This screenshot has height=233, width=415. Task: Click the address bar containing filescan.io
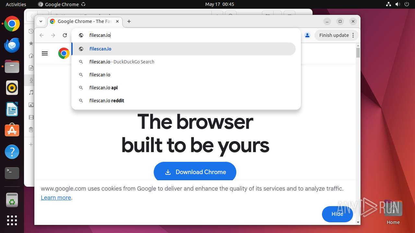[186, 35]
